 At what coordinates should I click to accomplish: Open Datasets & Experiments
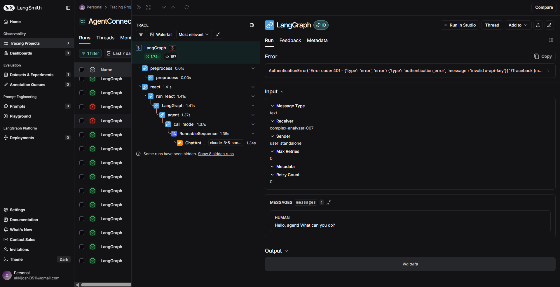click(37, 75)
